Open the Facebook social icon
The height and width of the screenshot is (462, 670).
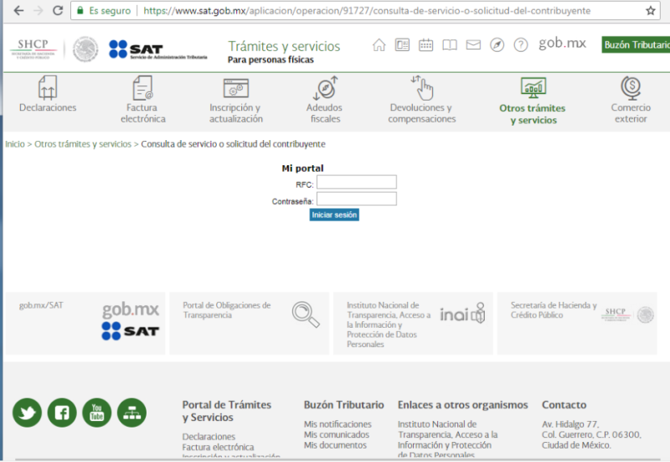coord(62,413)
